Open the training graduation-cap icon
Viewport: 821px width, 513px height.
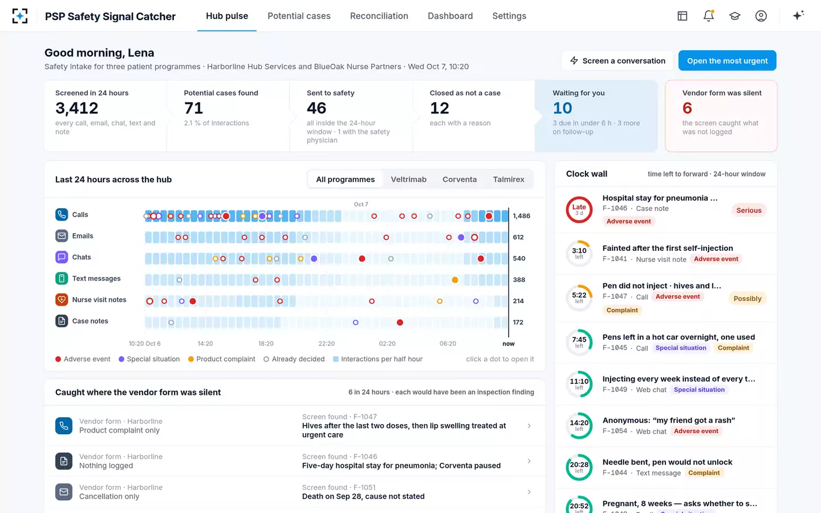(735, 16)
